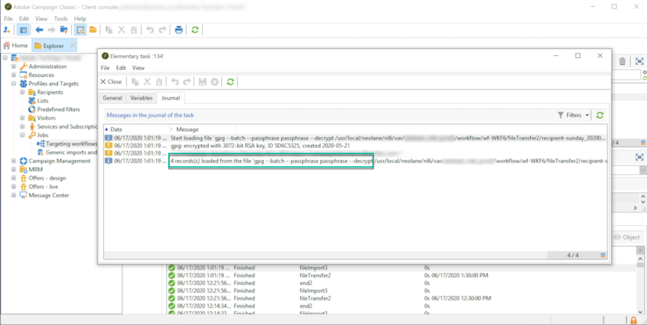647x325 pixels.
Task: Click the Print icon in main toolbar
Action: [x=178, y=29]
